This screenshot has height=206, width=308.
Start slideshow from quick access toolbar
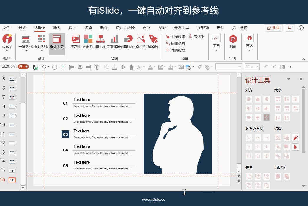(x=63, y=67)
